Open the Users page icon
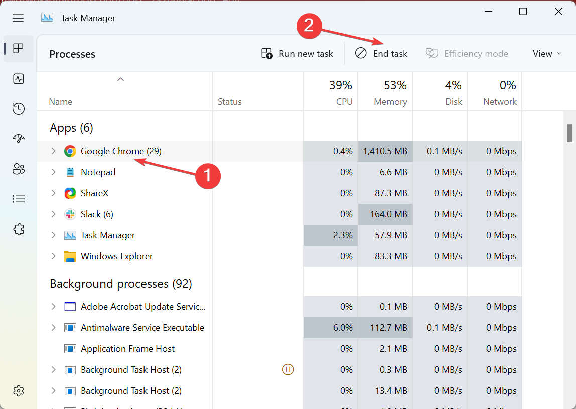The width and height of the screenshot is (576, 409). pos(19,169)
